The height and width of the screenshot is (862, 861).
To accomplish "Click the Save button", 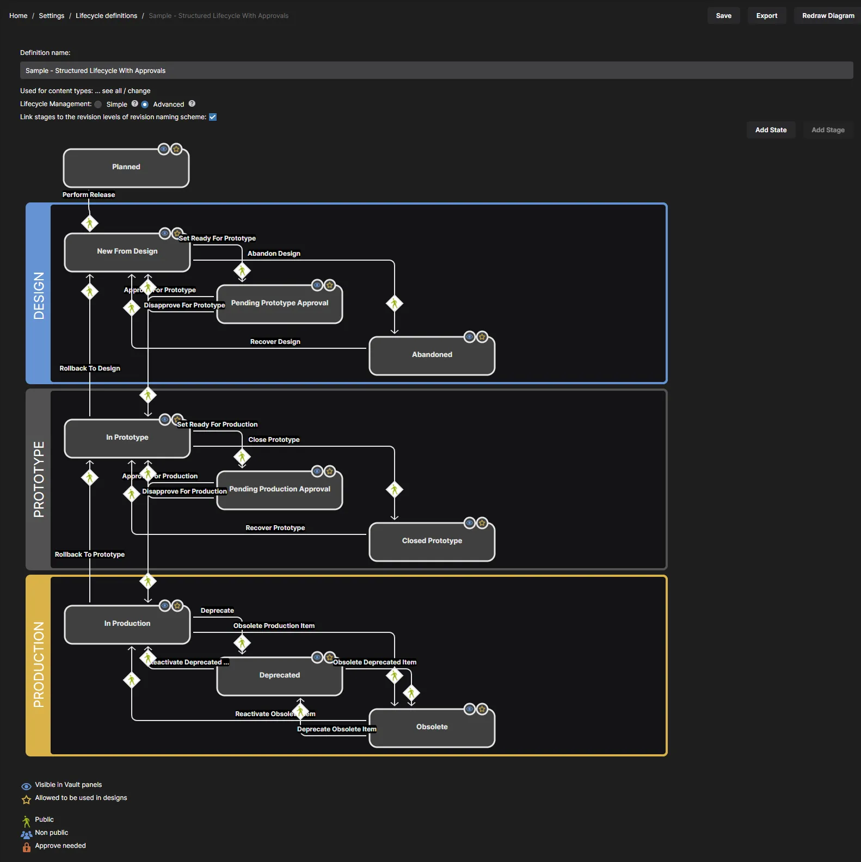I will click(723, 16).
